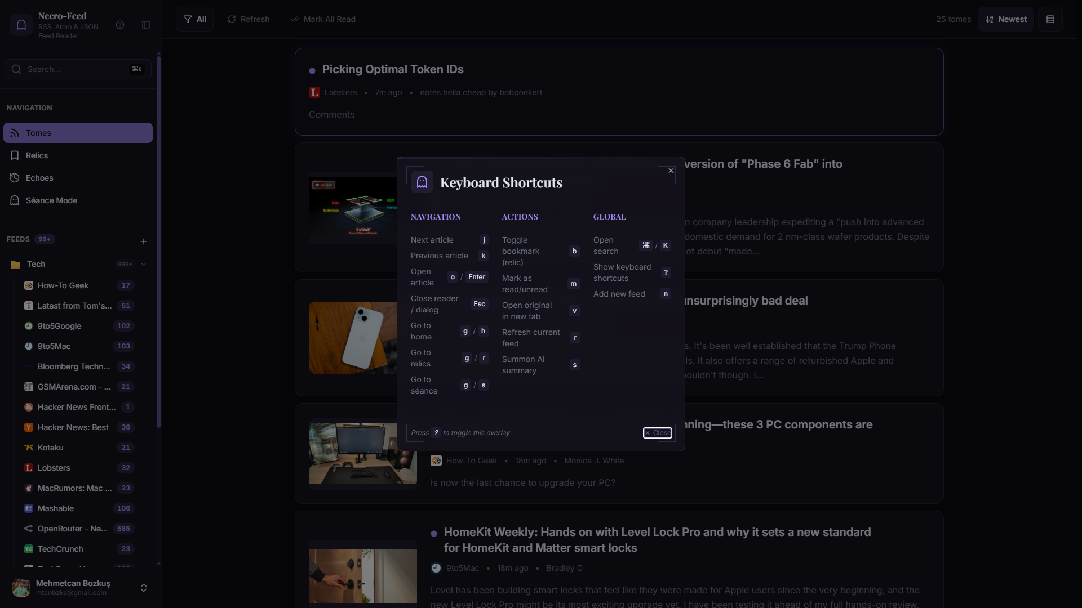Click the unread dot on Picking Optimal Token IDs
This screenshot has height=608, width=1082.
312,71
